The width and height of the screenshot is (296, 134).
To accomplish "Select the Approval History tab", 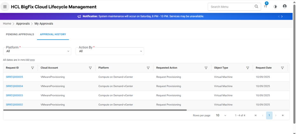I will point(53,34).
